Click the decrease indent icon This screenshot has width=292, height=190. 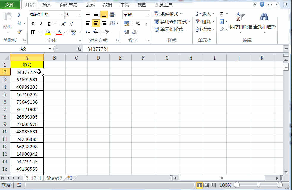click(x=88, y=32)
